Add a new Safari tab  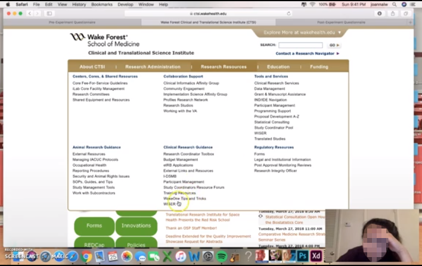coord(410,22)
